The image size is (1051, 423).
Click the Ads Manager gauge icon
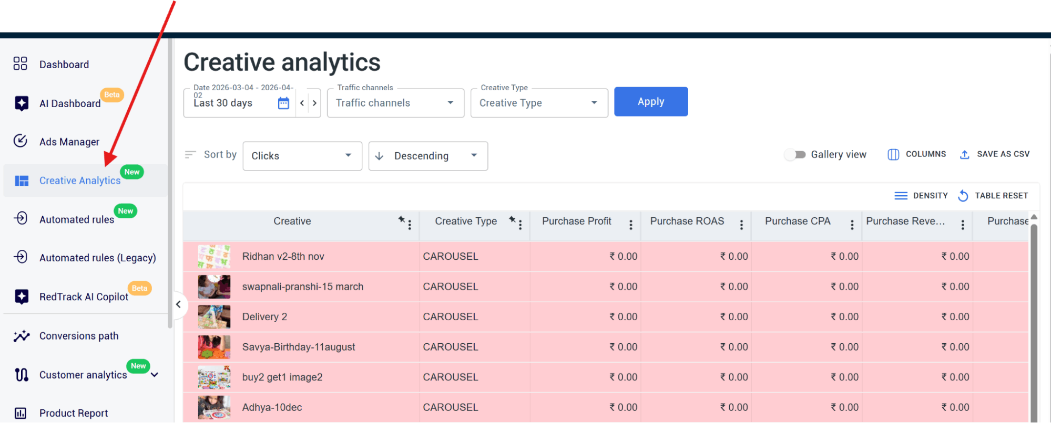click(21, 141)
